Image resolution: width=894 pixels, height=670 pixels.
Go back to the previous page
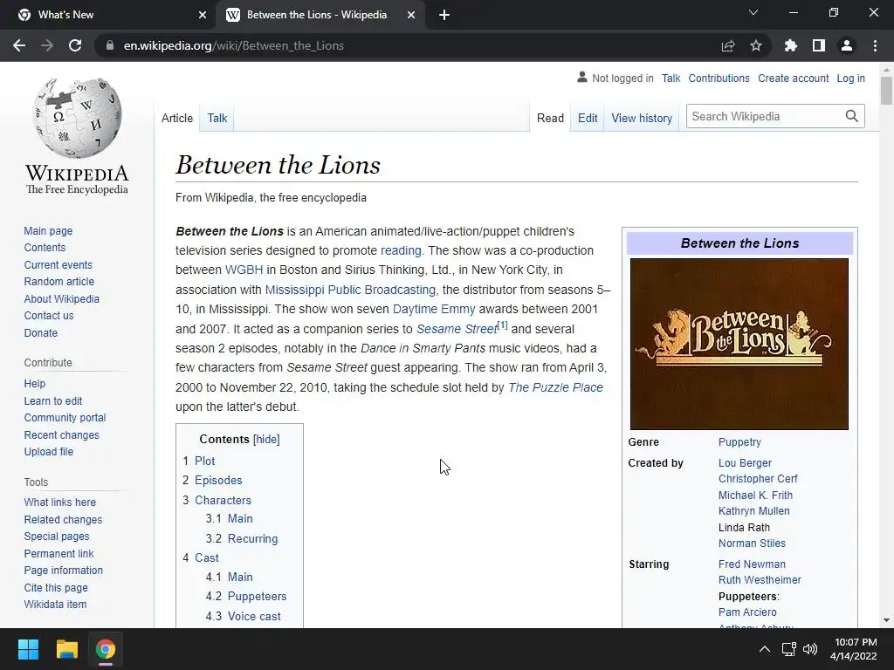[x=19, y=45]
